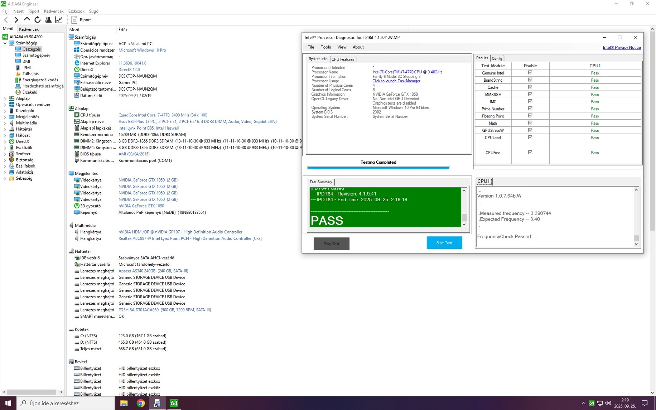The width and height of the screenshot is (656, 410).
Task: Click the Háttértár storage icon in tree
Action: coord(11,129)
